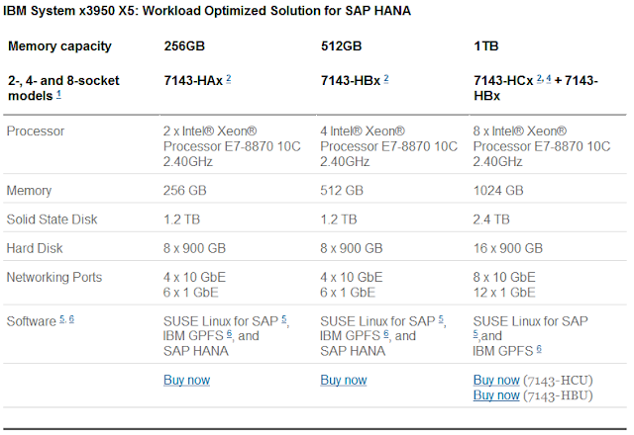Click the 1024 GB memory value

[498, 191]
